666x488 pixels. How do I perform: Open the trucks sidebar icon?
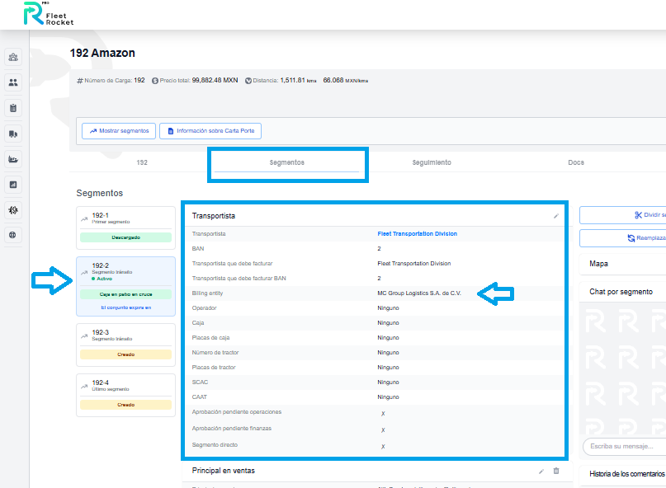[x=13, y=134]
